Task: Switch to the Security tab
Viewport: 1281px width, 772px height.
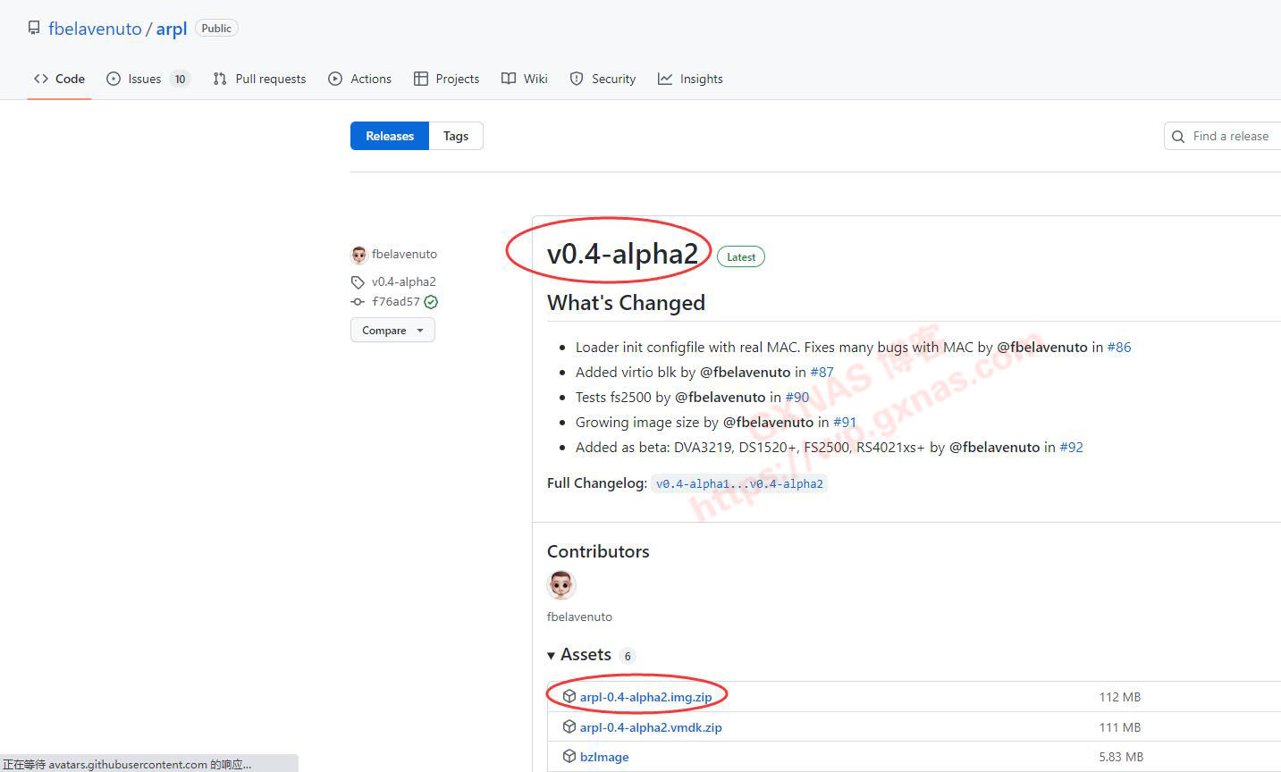Action: [603, 79]
